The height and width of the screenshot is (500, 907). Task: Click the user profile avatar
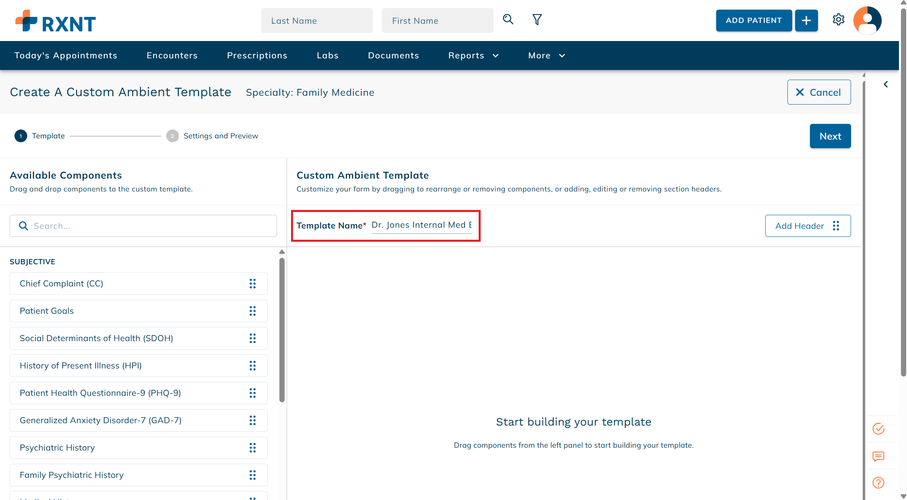click(867, 20)
